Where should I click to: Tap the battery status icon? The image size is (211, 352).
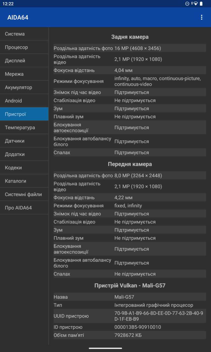(201, 4)
